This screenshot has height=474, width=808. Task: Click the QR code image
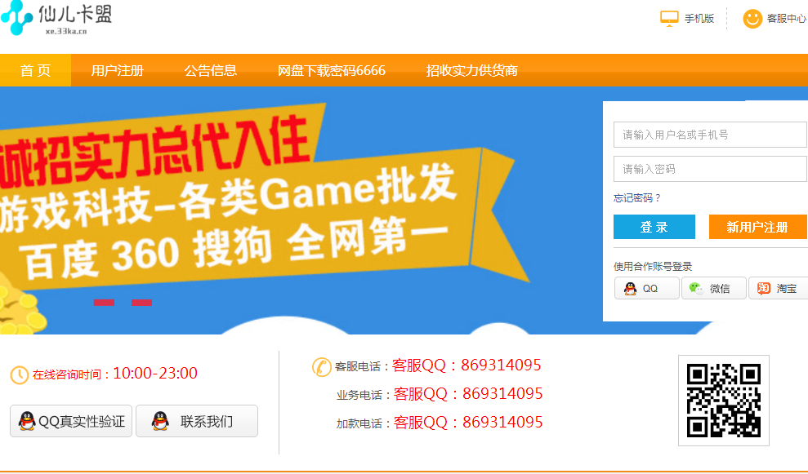724,401
